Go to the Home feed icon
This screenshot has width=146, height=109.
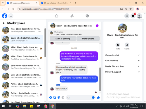(57, 16)
